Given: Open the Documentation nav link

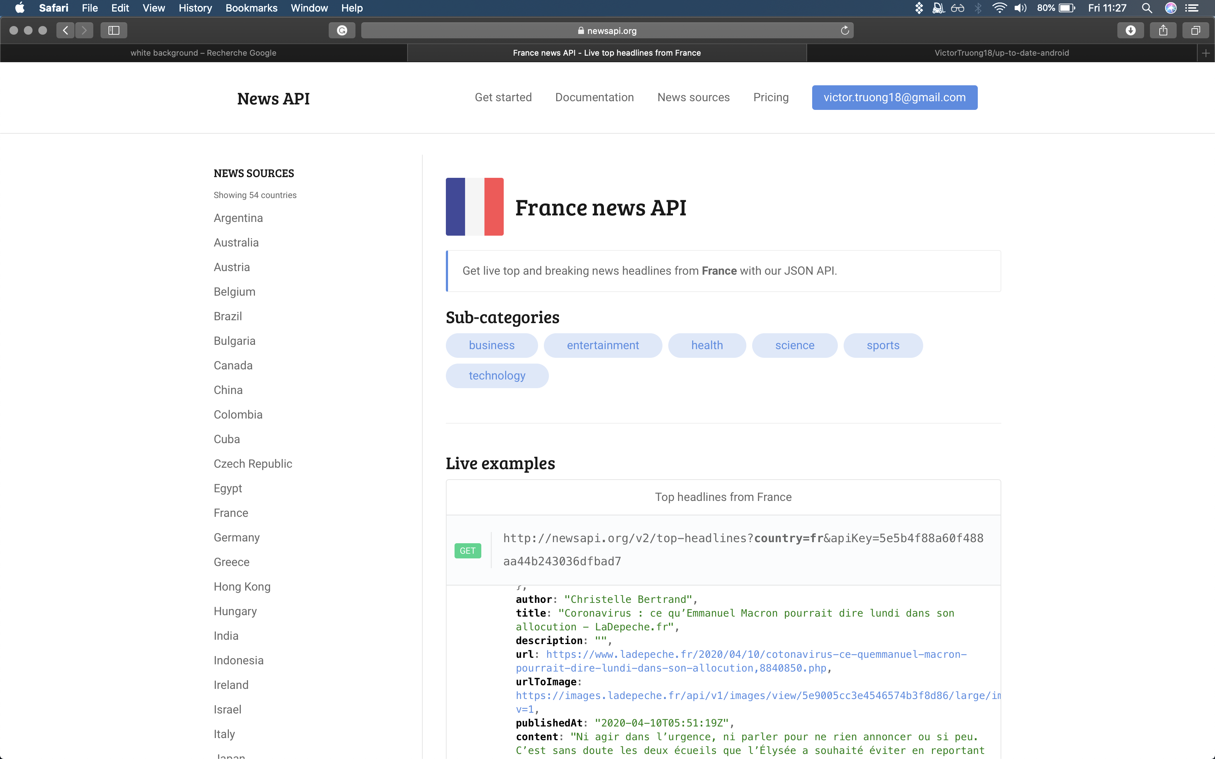Looking at the screenshot, I should click(x=594, y=97).
